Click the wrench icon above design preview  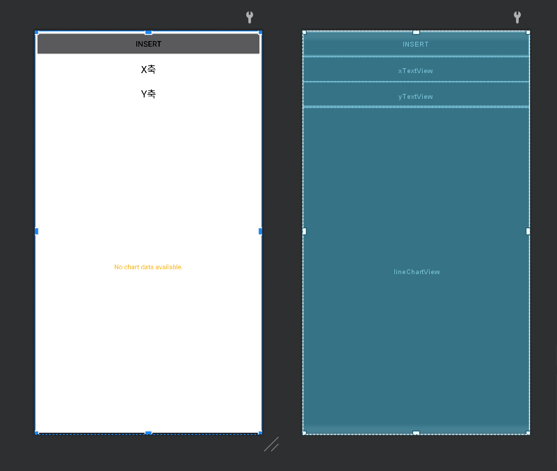pyautogui.click(x=250, y=17)
